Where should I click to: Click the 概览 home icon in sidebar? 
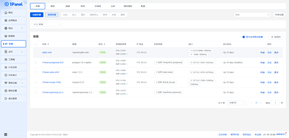[x=6, y=13]
